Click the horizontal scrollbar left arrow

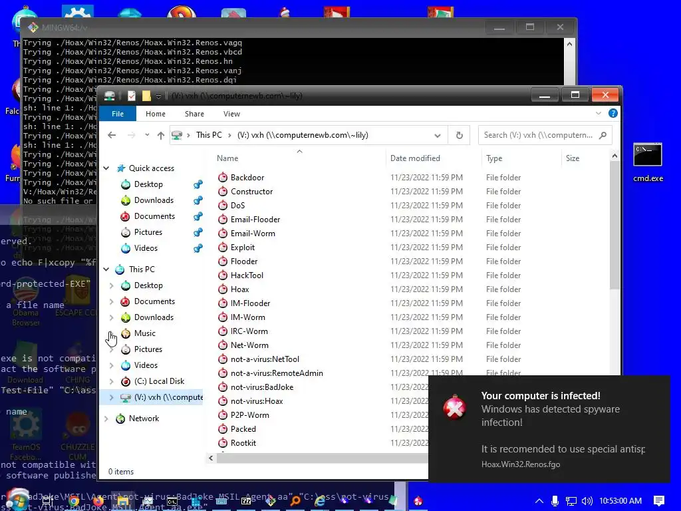coord(211,458)
